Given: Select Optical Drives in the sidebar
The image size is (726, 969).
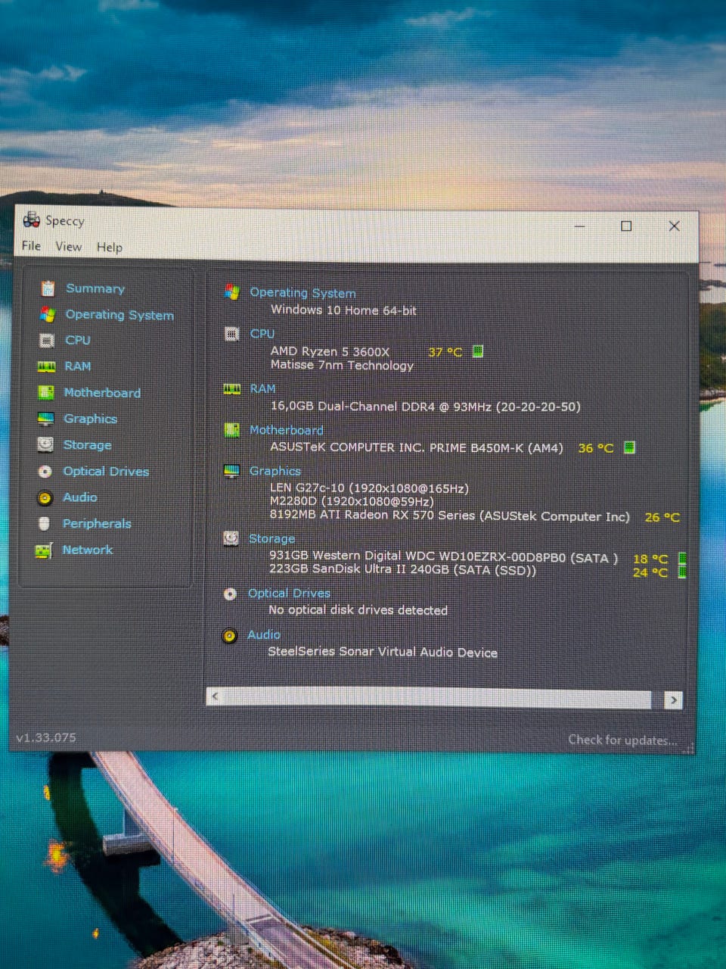Looking at the screenshot, I should click(x=106, y=471).
